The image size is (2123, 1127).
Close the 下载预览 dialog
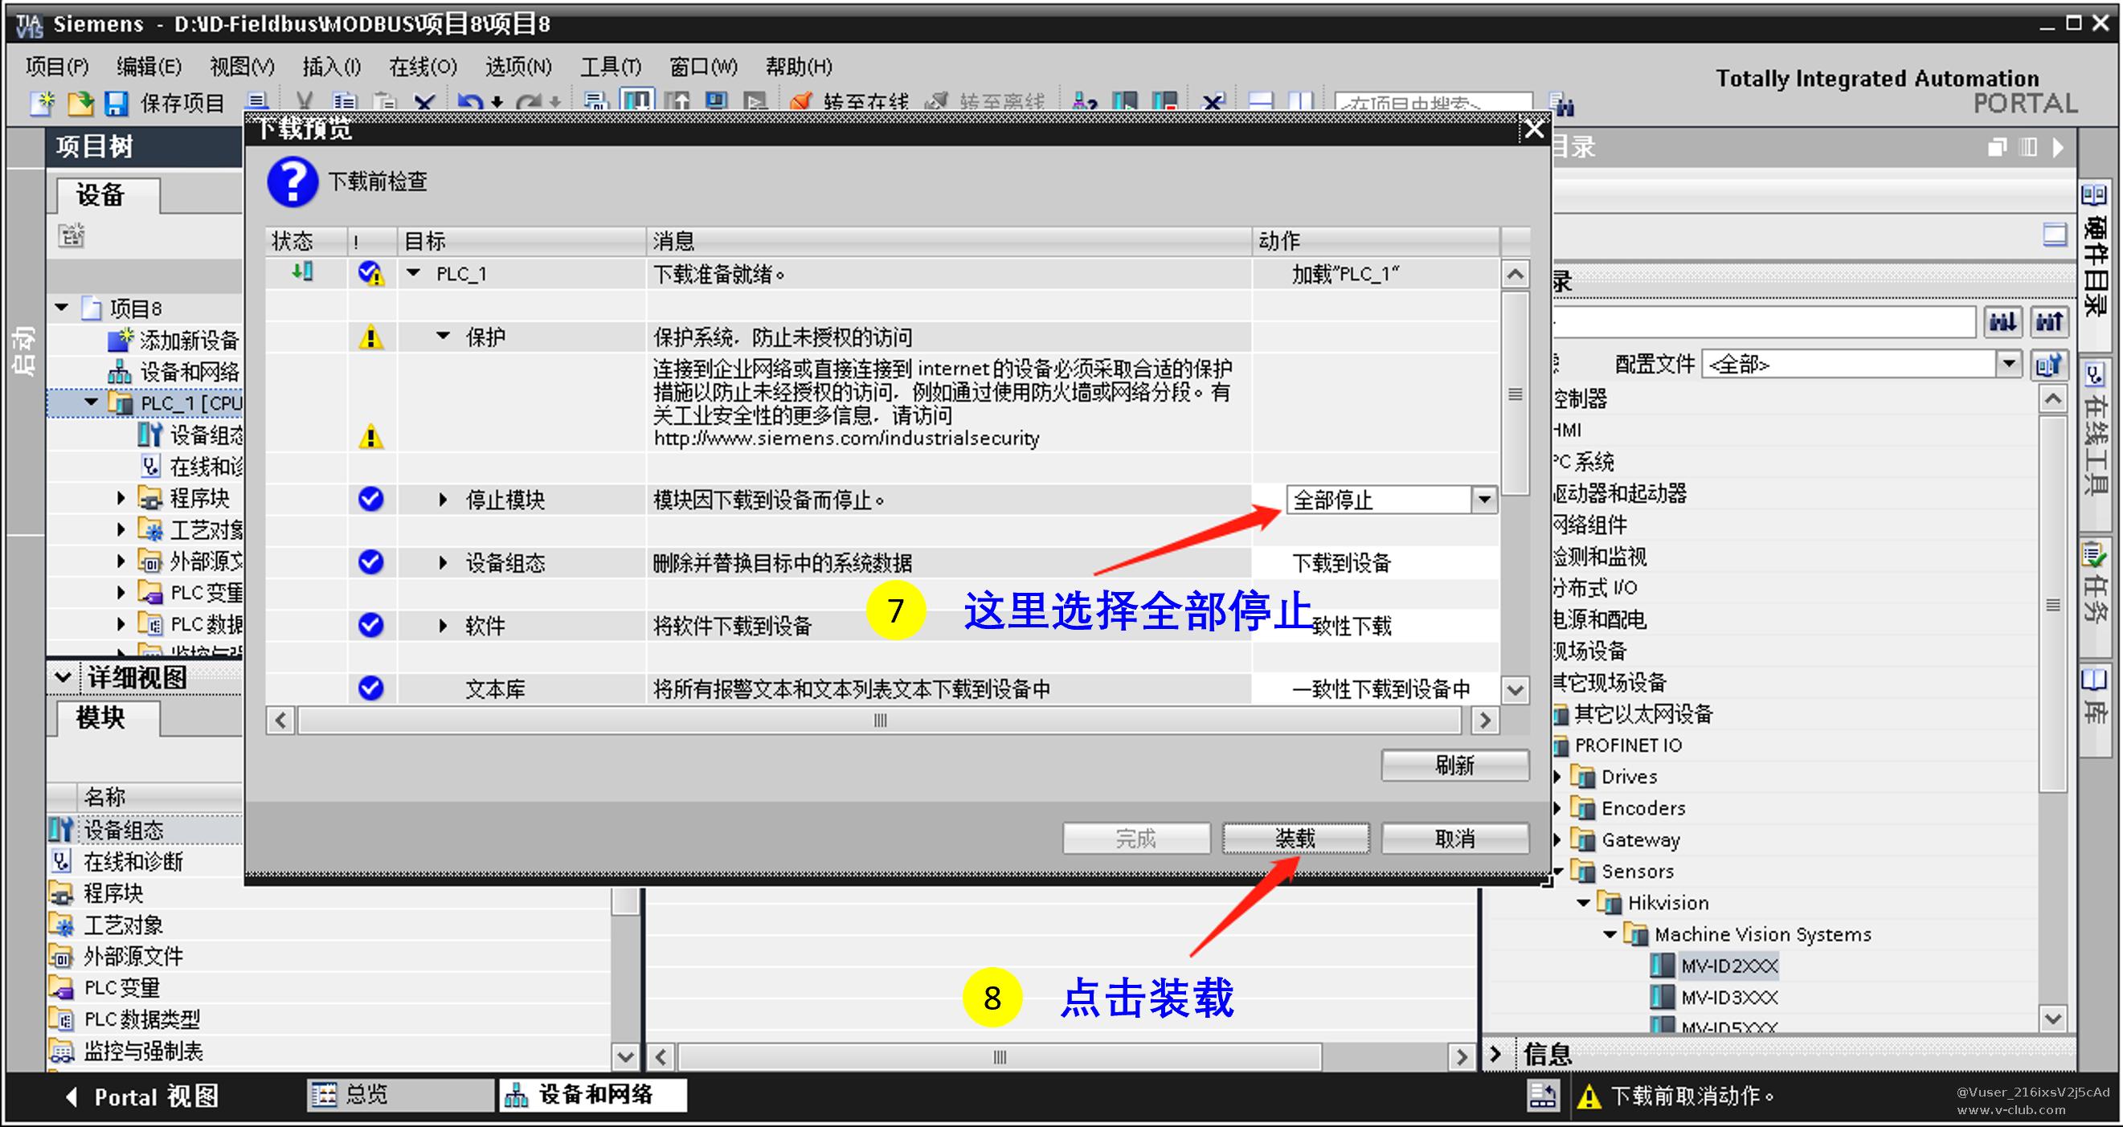(x=1534, y=129)
